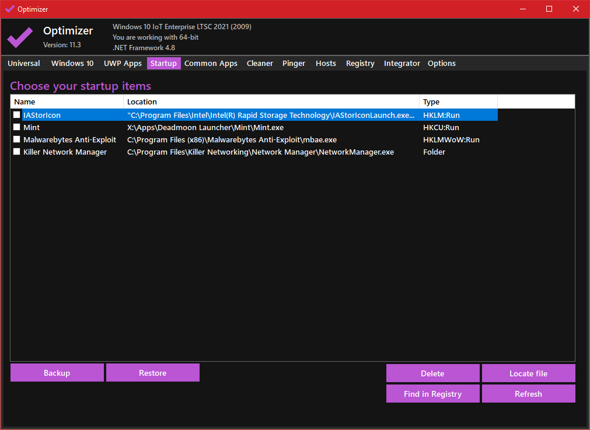Image resolution: width=590 pixels, height=430 pixels.
Task: Refresh the startup items list
Action: click(528, 394)
